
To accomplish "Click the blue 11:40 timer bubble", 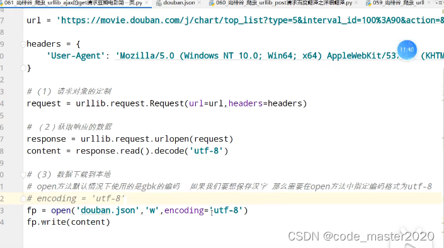I will click(x=407, y=50).
